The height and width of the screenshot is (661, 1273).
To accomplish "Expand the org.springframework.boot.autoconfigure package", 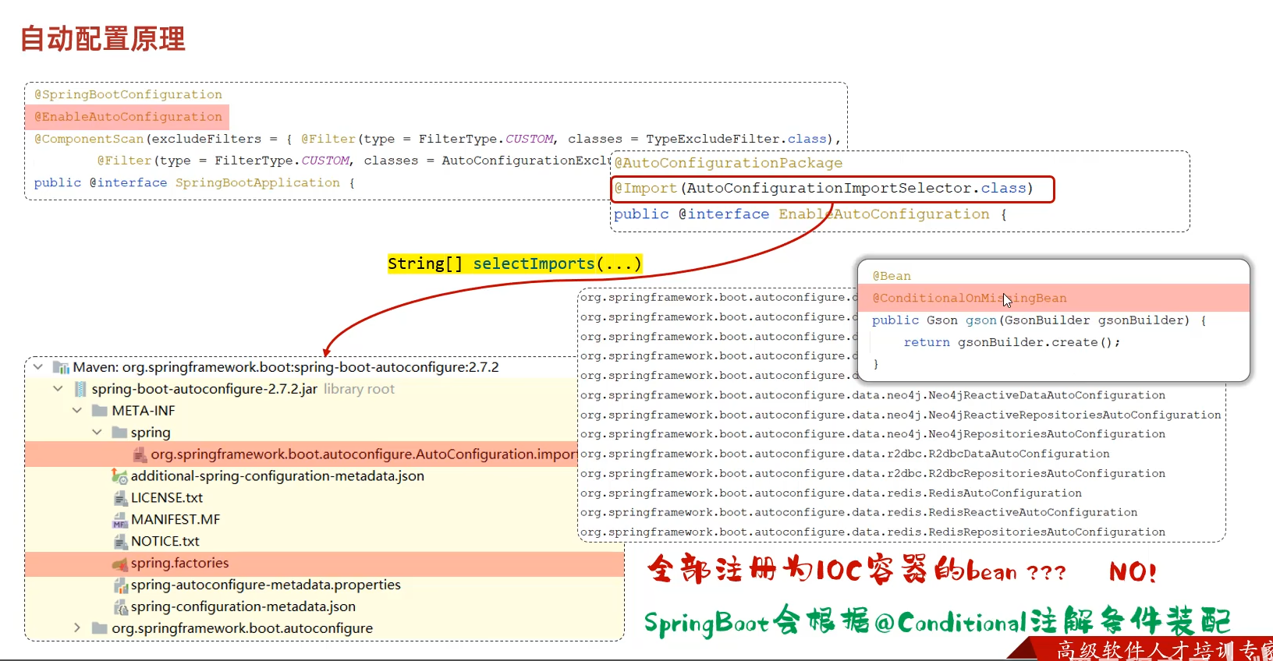I will click(x=76, y=627).
